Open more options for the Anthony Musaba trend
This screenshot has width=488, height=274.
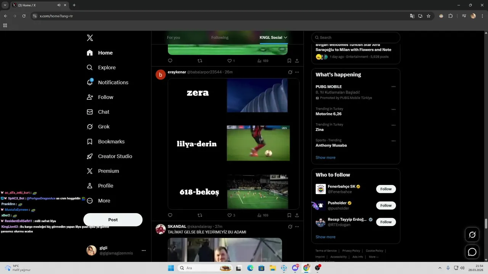(393, 141)
